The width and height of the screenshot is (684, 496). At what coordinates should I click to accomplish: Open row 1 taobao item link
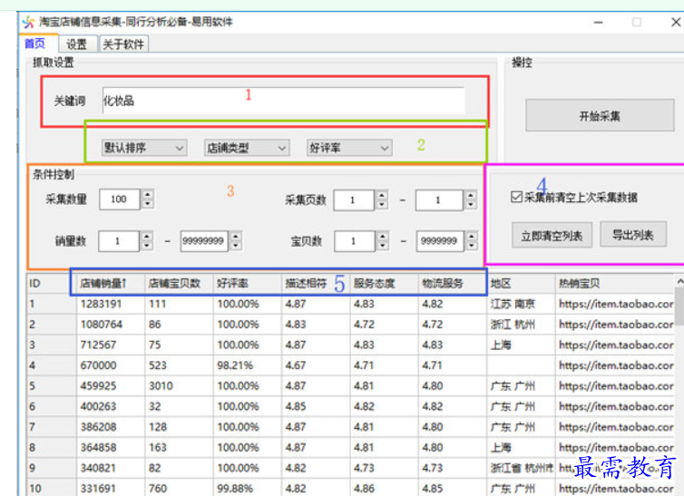(x=616, y=304)
